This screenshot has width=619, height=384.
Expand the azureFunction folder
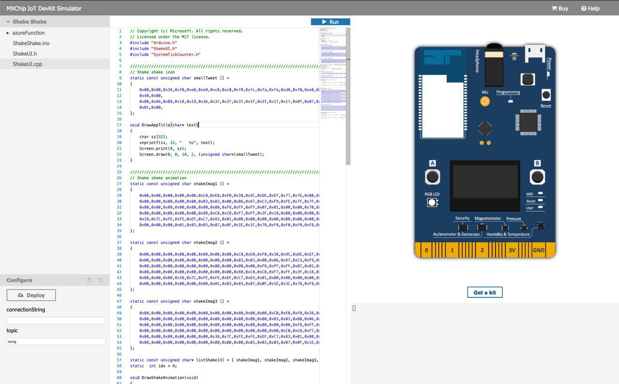click(x=8, y=33)
